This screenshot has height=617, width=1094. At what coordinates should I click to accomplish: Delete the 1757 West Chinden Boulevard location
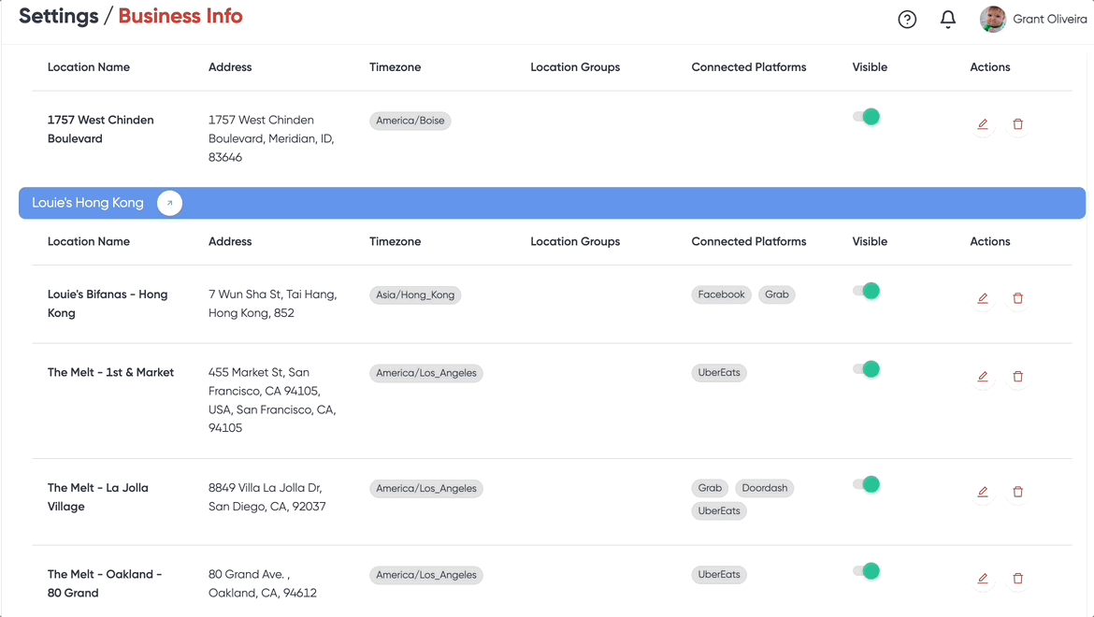1018,124
